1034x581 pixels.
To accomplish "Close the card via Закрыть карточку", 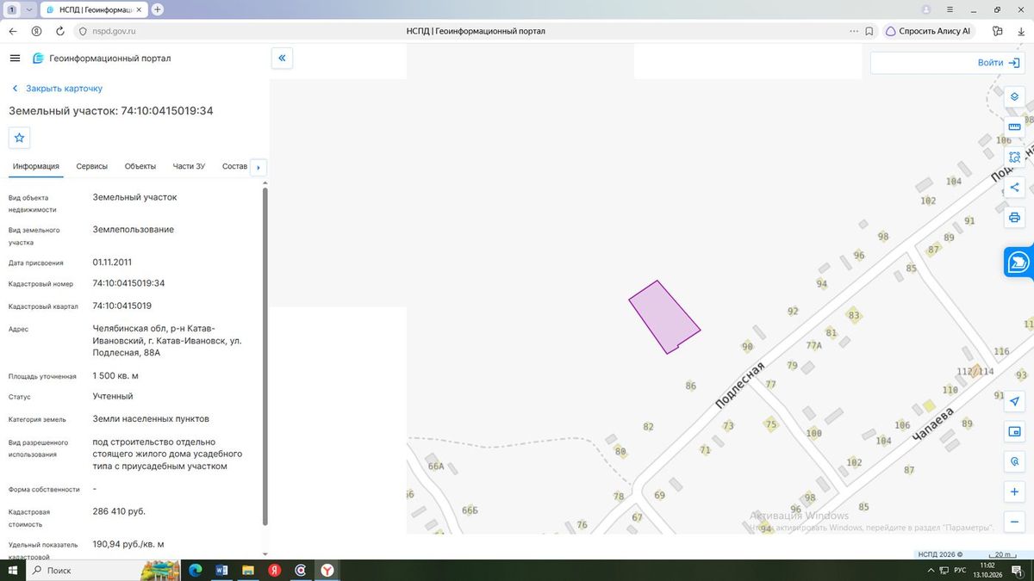I will coord(57,89).
